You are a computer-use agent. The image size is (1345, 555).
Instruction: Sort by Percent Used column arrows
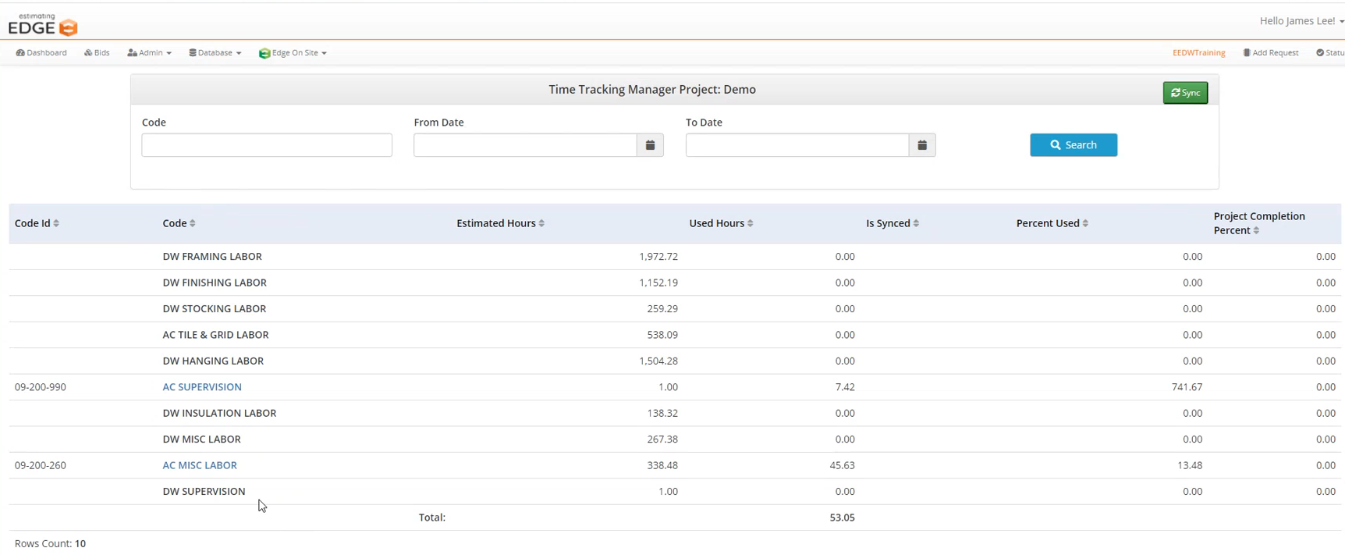point(1085,224)
